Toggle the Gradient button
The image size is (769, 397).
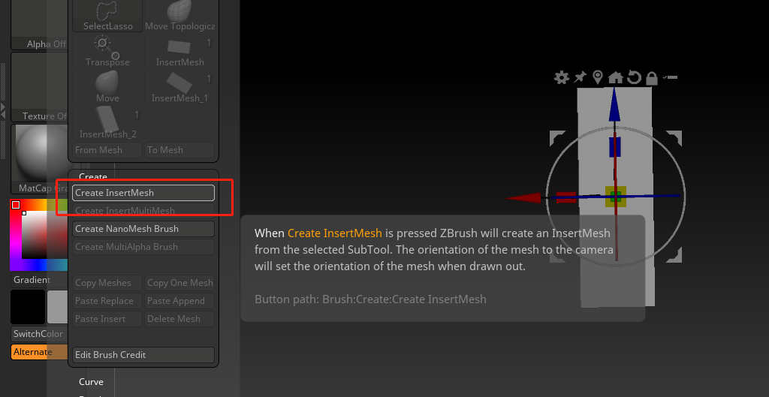pyautogui.click(x=39, y=280)
